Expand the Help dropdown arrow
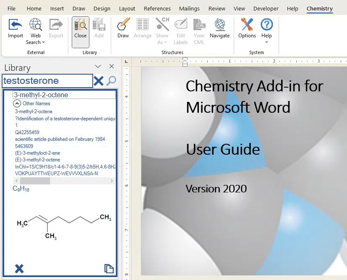Screen dimensions: 347x280 pos(267,42)
